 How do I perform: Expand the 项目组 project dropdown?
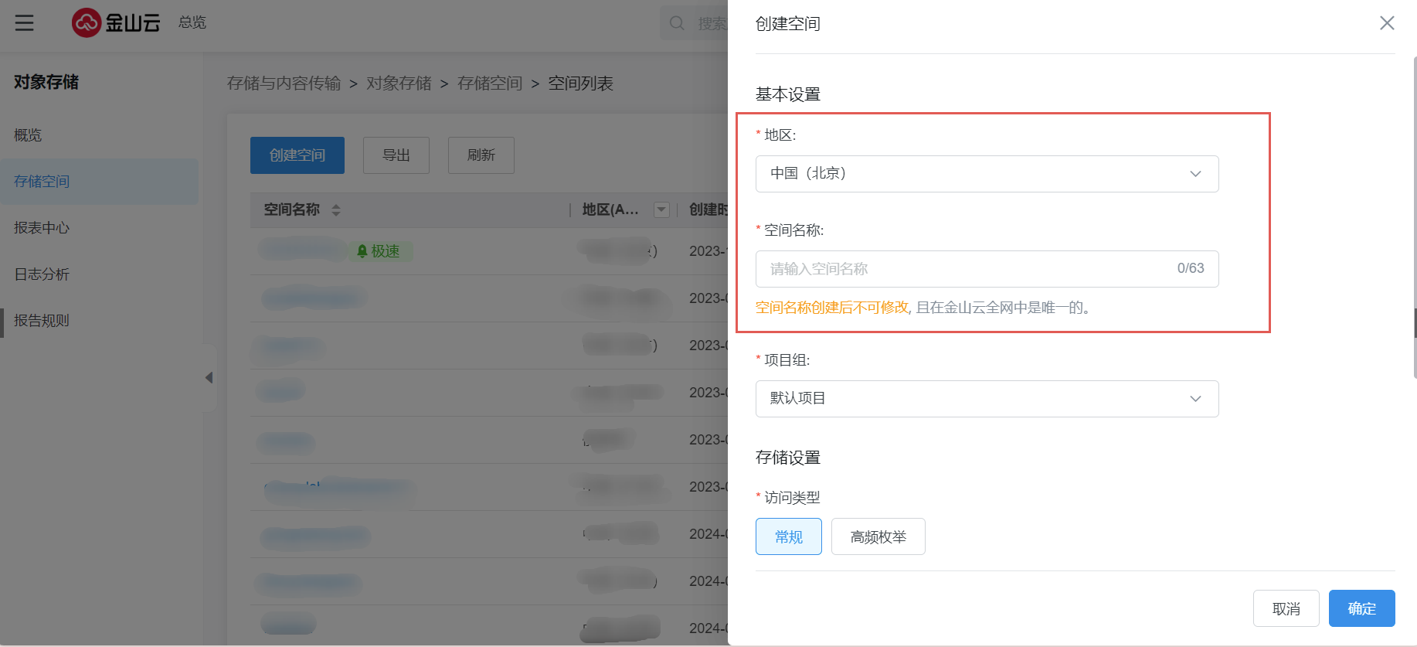point(987,399)
